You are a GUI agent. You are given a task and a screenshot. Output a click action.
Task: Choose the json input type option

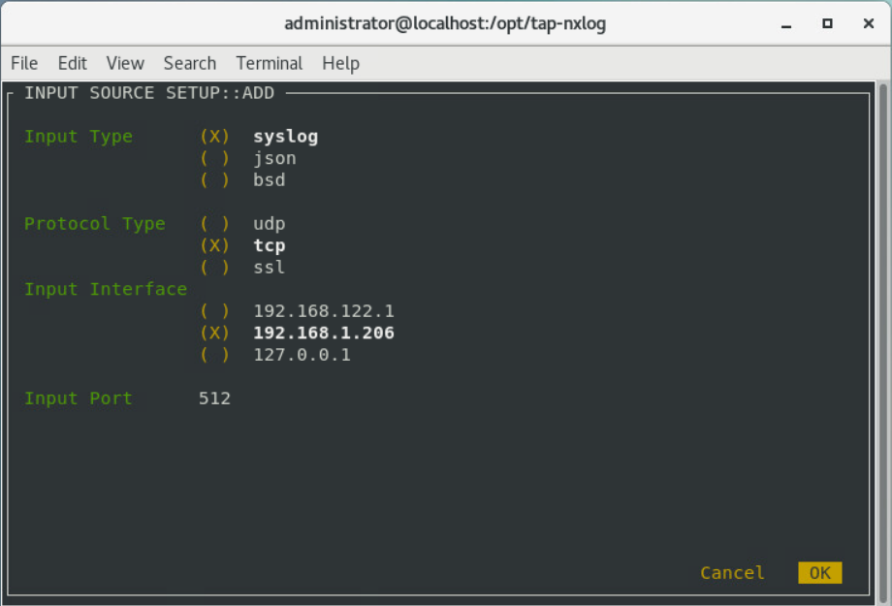[214, 158]
